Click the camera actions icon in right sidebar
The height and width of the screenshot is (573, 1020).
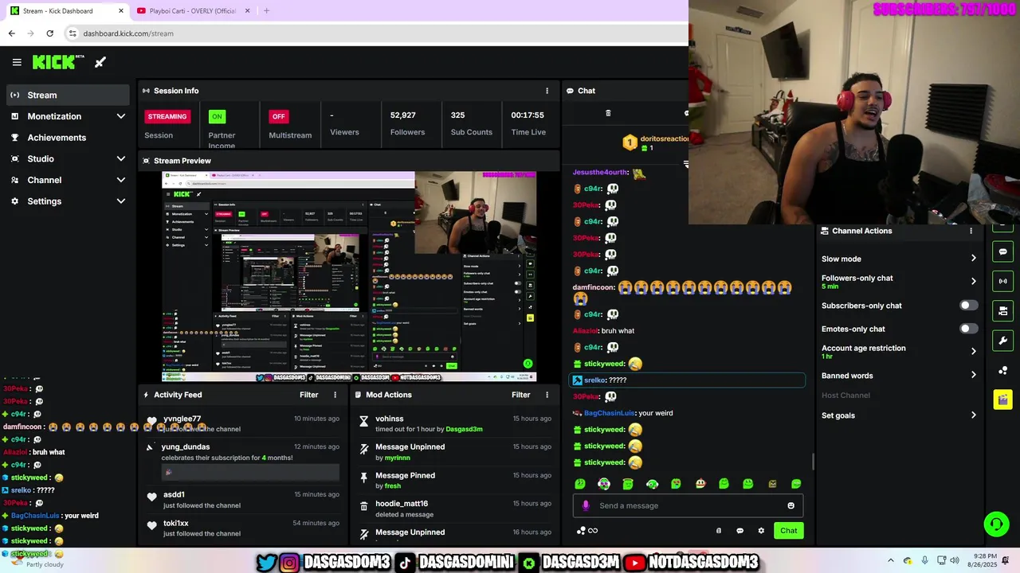[x=1002, y=310]
